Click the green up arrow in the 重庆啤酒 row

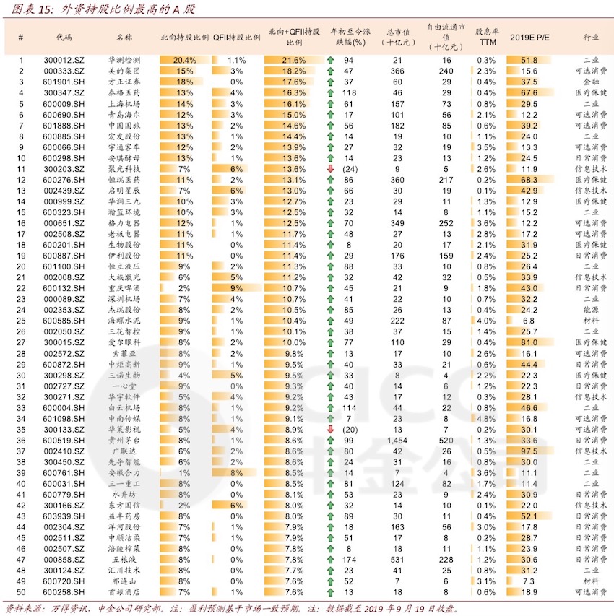pos(330,288)
